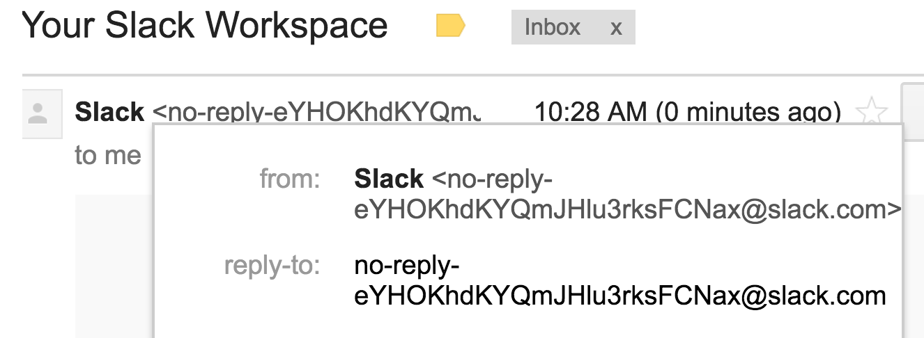Click the subject title Your Slack Workspace
This screenshot has height=338, width=924.
pos(205,26)
